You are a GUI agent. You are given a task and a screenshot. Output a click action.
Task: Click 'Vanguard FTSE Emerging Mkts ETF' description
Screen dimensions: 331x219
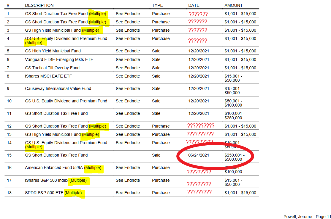pyautogui.click(x=59, y=59)
